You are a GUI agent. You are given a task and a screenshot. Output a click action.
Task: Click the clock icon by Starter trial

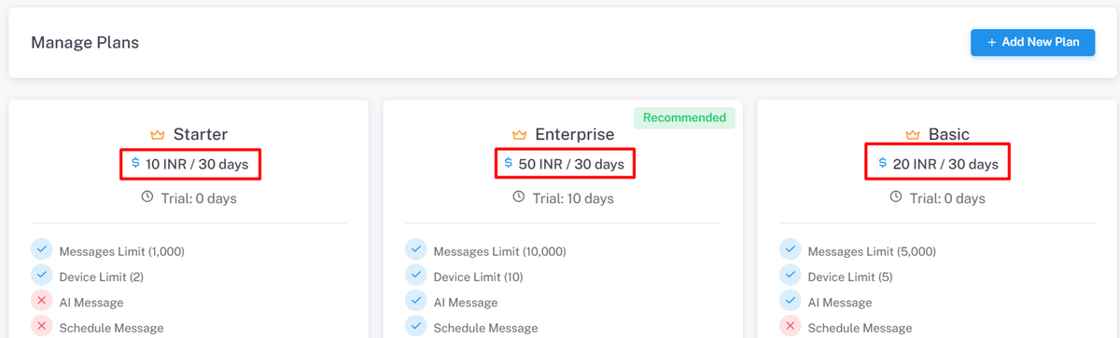pyautogui.click(x=147, y=197)
